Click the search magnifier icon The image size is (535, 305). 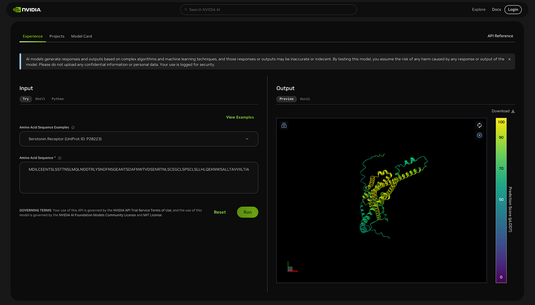pyautogui.click(x=186, y=10)
